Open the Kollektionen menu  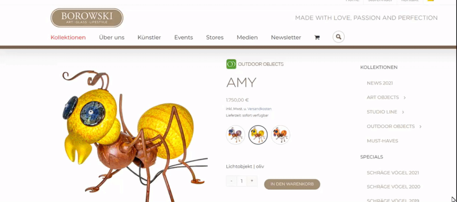point(68,37)
